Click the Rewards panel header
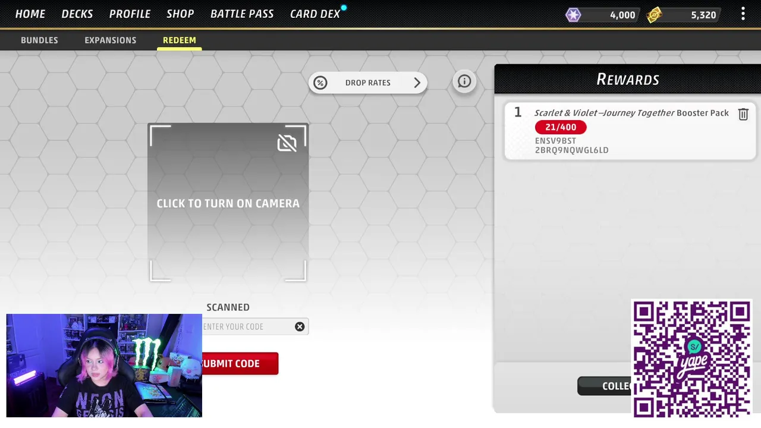The width and height of the screenshot is (761, 428). pos(628,79)
